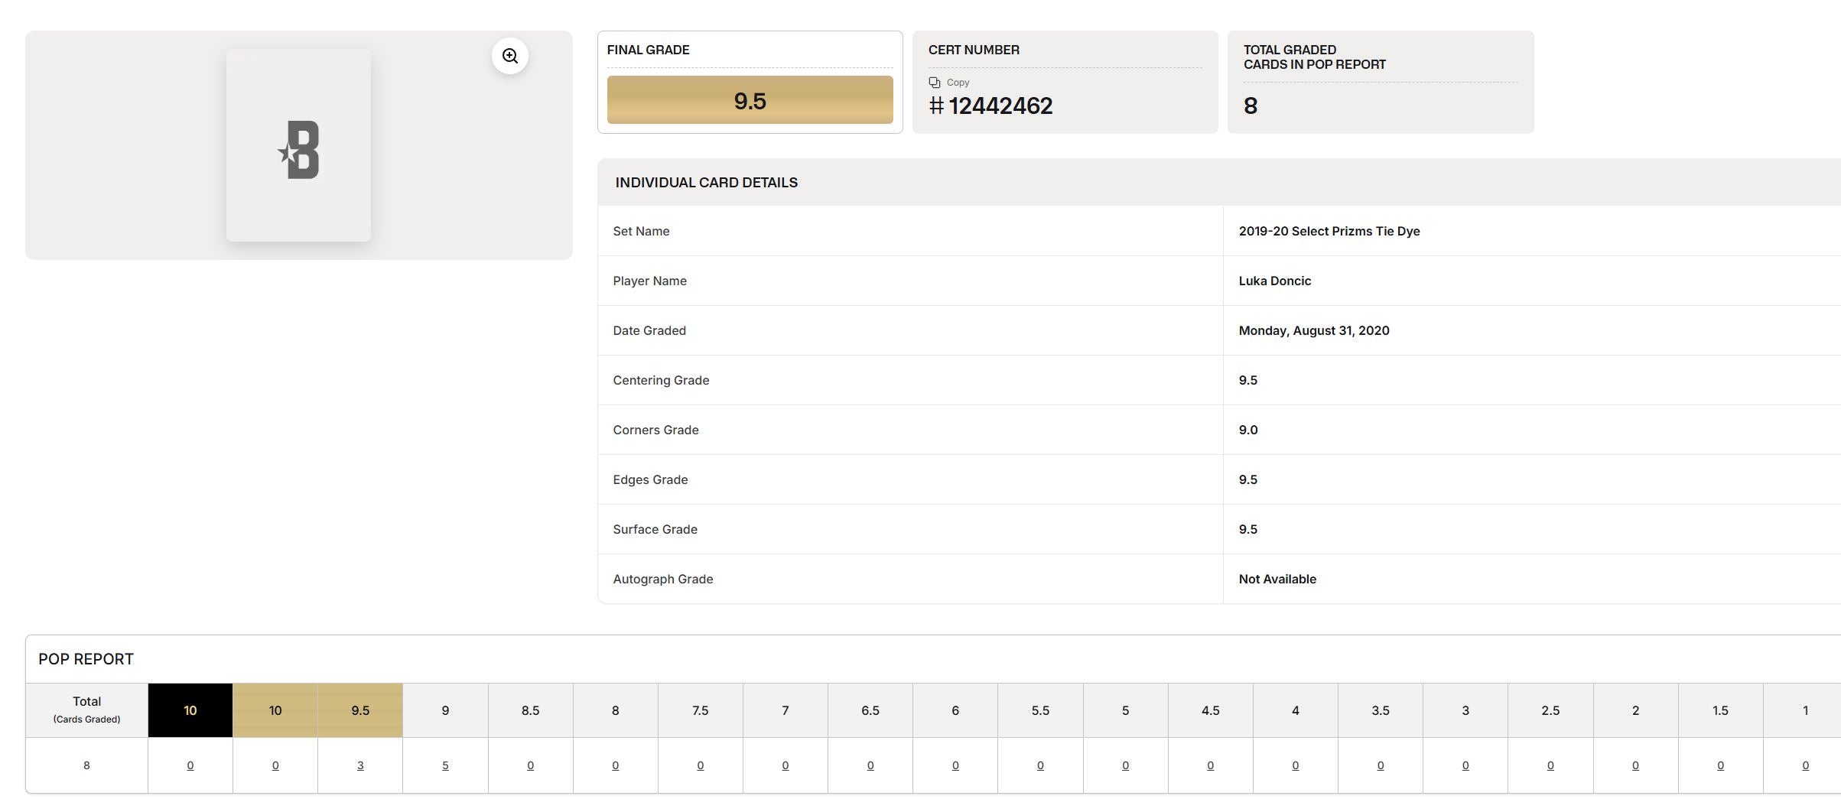
Task: Click the magnifier zoom icon on card image
Action: coord(509,56)
